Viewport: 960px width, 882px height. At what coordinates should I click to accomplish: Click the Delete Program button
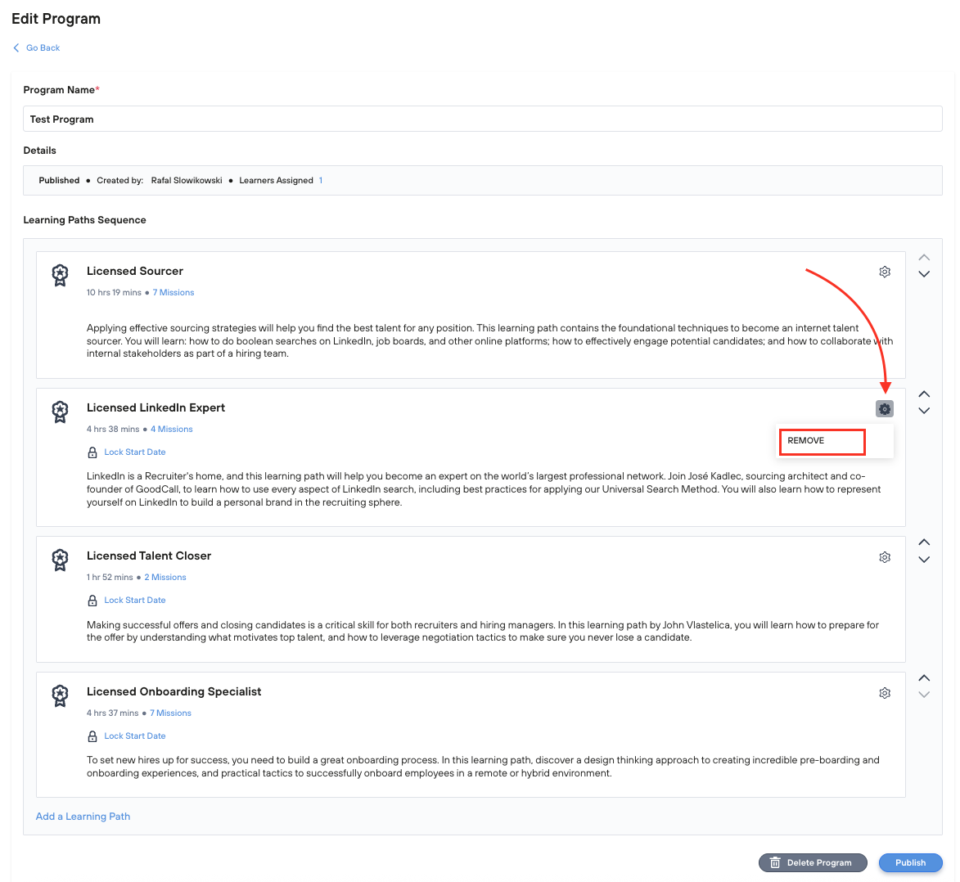coord(812,862)
